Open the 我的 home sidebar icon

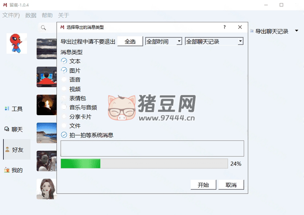click(7, 170)
